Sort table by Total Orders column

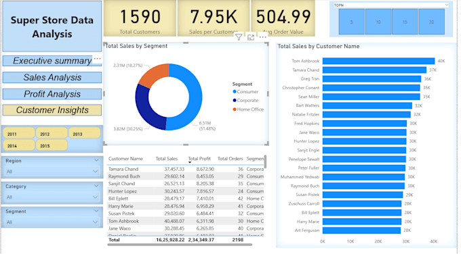[230, 159]
